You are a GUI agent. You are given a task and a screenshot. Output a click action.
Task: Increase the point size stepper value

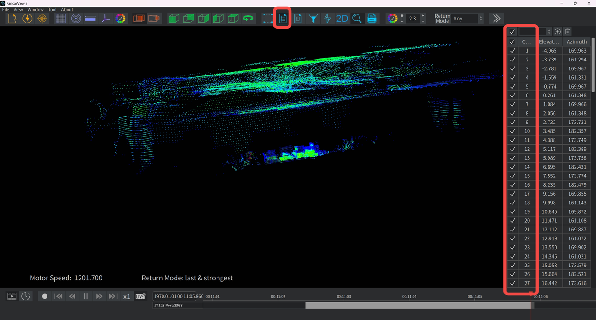[x=423, y=16]
